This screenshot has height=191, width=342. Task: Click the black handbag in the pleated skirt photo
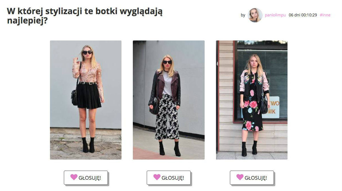coord(74,97)
